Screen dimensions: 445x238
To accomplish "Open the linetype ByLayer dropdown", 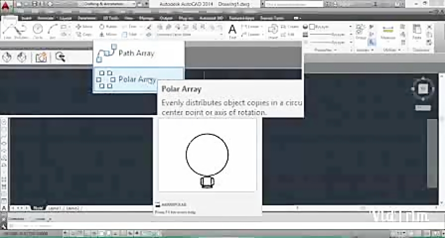I will (x=331, y=42).
